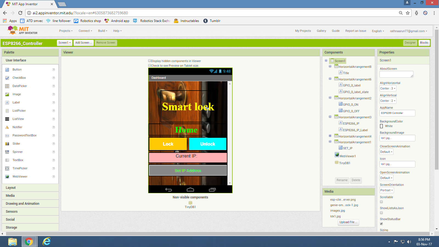This screenshot has width=439, height=247.
Task: Open the AlignHorizontal Center dropdown
Action: pyautogui.click(x=388, y=88)
